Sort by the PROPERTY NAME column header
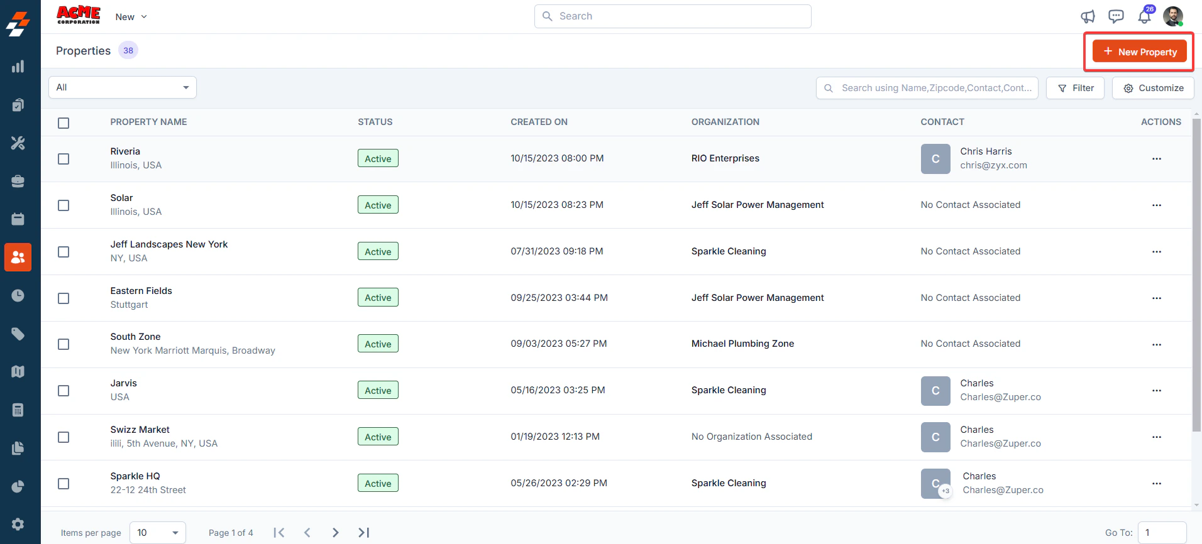 tap(148, 122)
